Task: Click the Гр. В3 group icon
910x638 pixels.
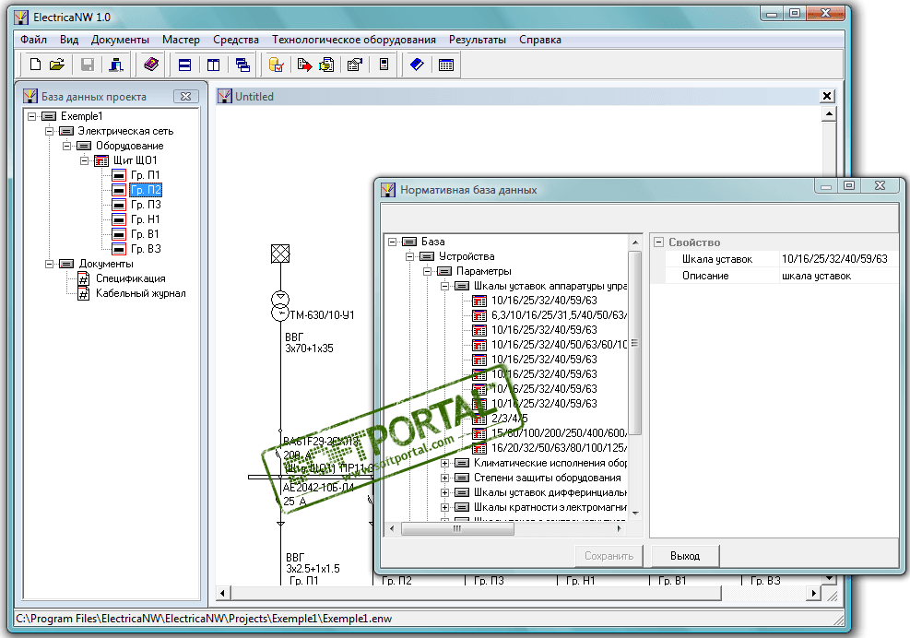Action: click(x=119, y=249)
